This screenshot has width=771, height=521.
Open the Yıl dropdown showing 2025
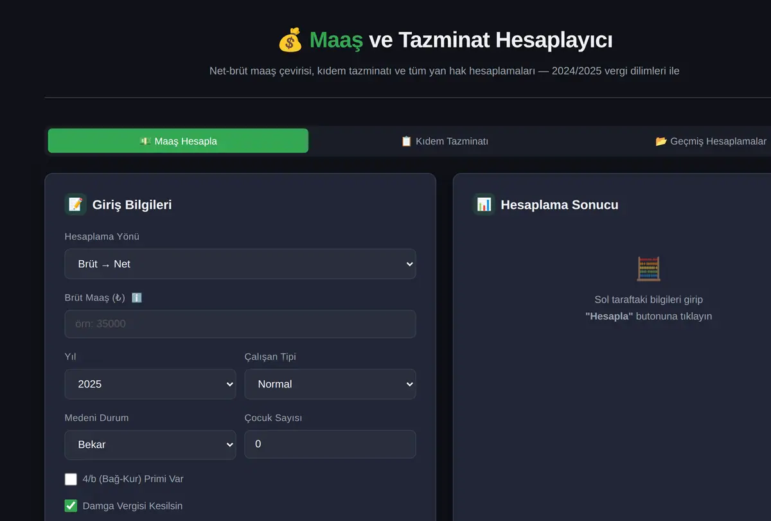(x=150, y=384)
